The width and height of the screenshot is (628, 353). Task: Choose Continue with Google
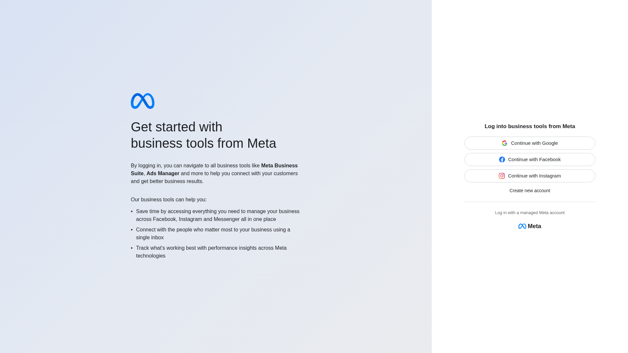pos(530,143)
